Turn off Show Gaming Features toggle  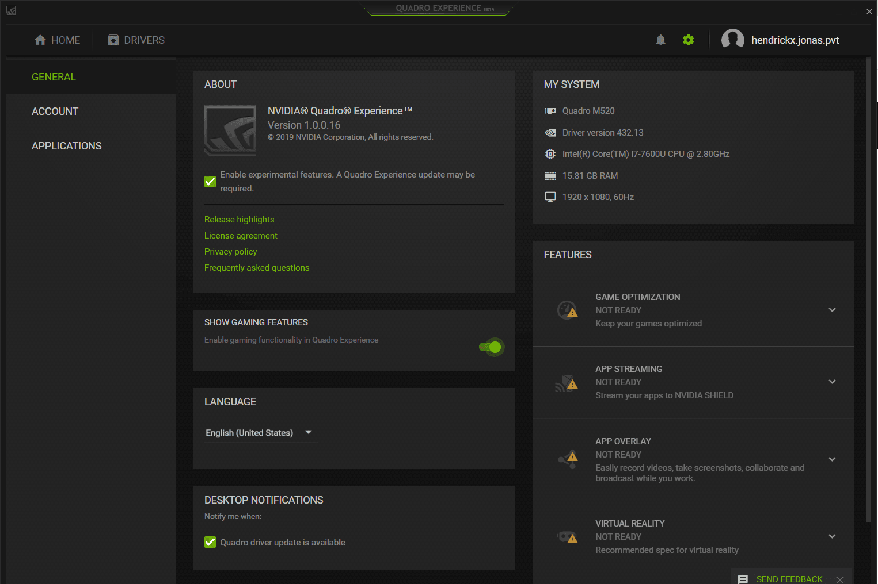tap(491, 347)
